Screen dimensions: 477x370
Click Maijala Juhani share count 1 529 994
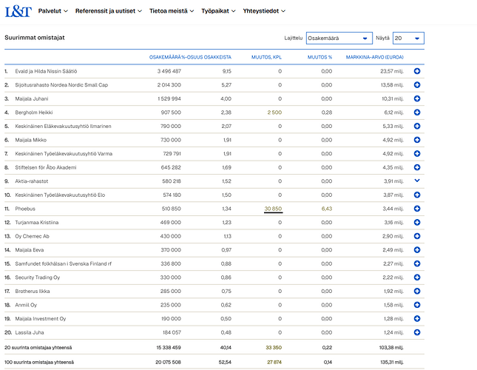169,98
